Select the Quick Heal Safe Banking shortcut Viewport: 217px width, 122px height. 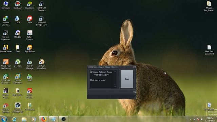click(6, 64)
